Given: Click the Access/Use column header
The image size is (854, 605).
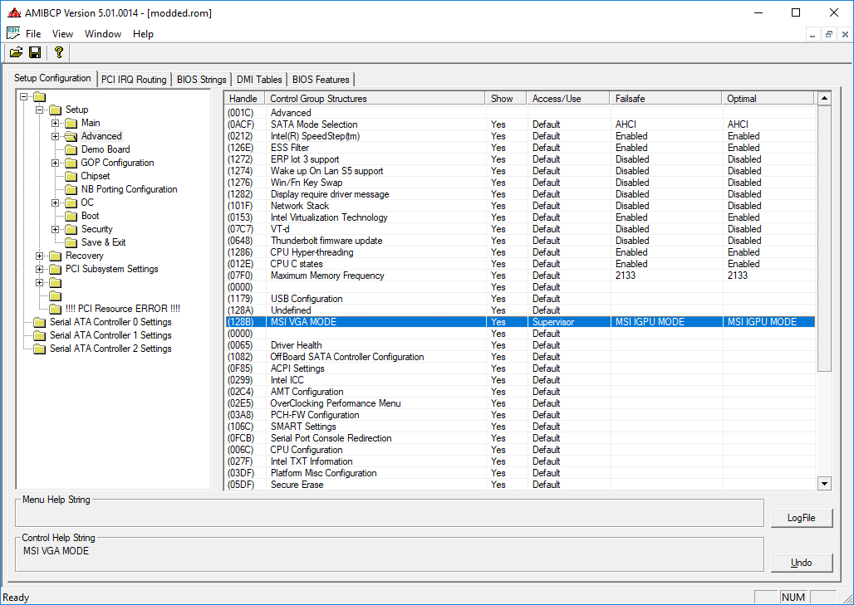Looking at the screenshot, I should click(x=568, y=99).
